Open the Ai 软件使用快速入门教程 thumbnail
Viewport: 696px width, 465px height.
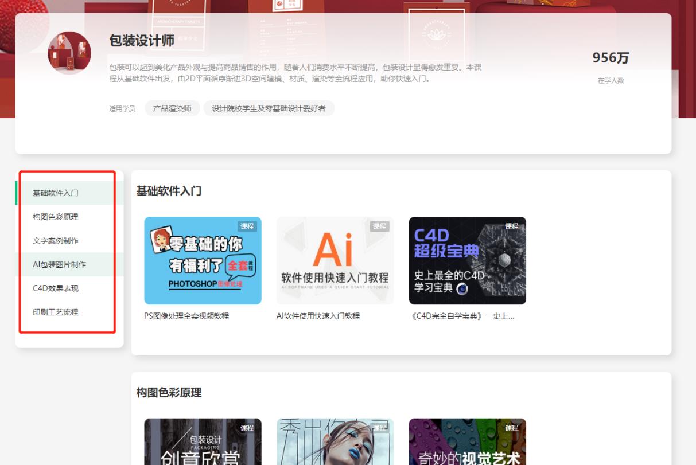(335, 260)
